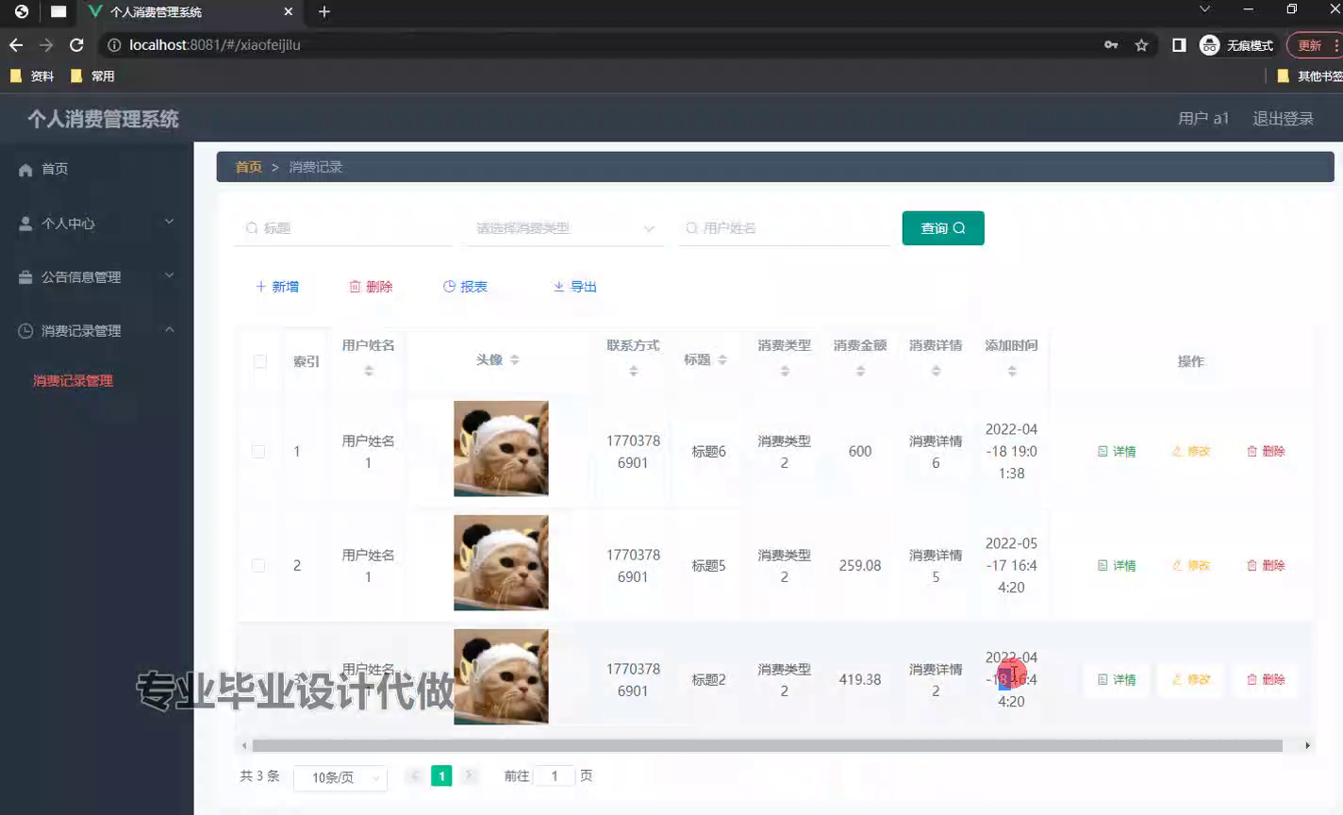1343x815 pixels.
Task: Sort by the 消费类型 column
Action: coord(785,372)
